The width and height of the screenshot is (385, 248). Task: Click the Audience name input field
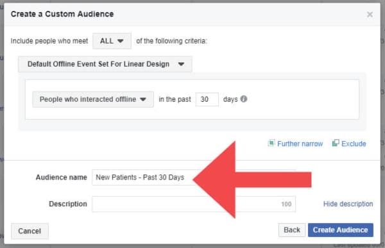point(194,178)
